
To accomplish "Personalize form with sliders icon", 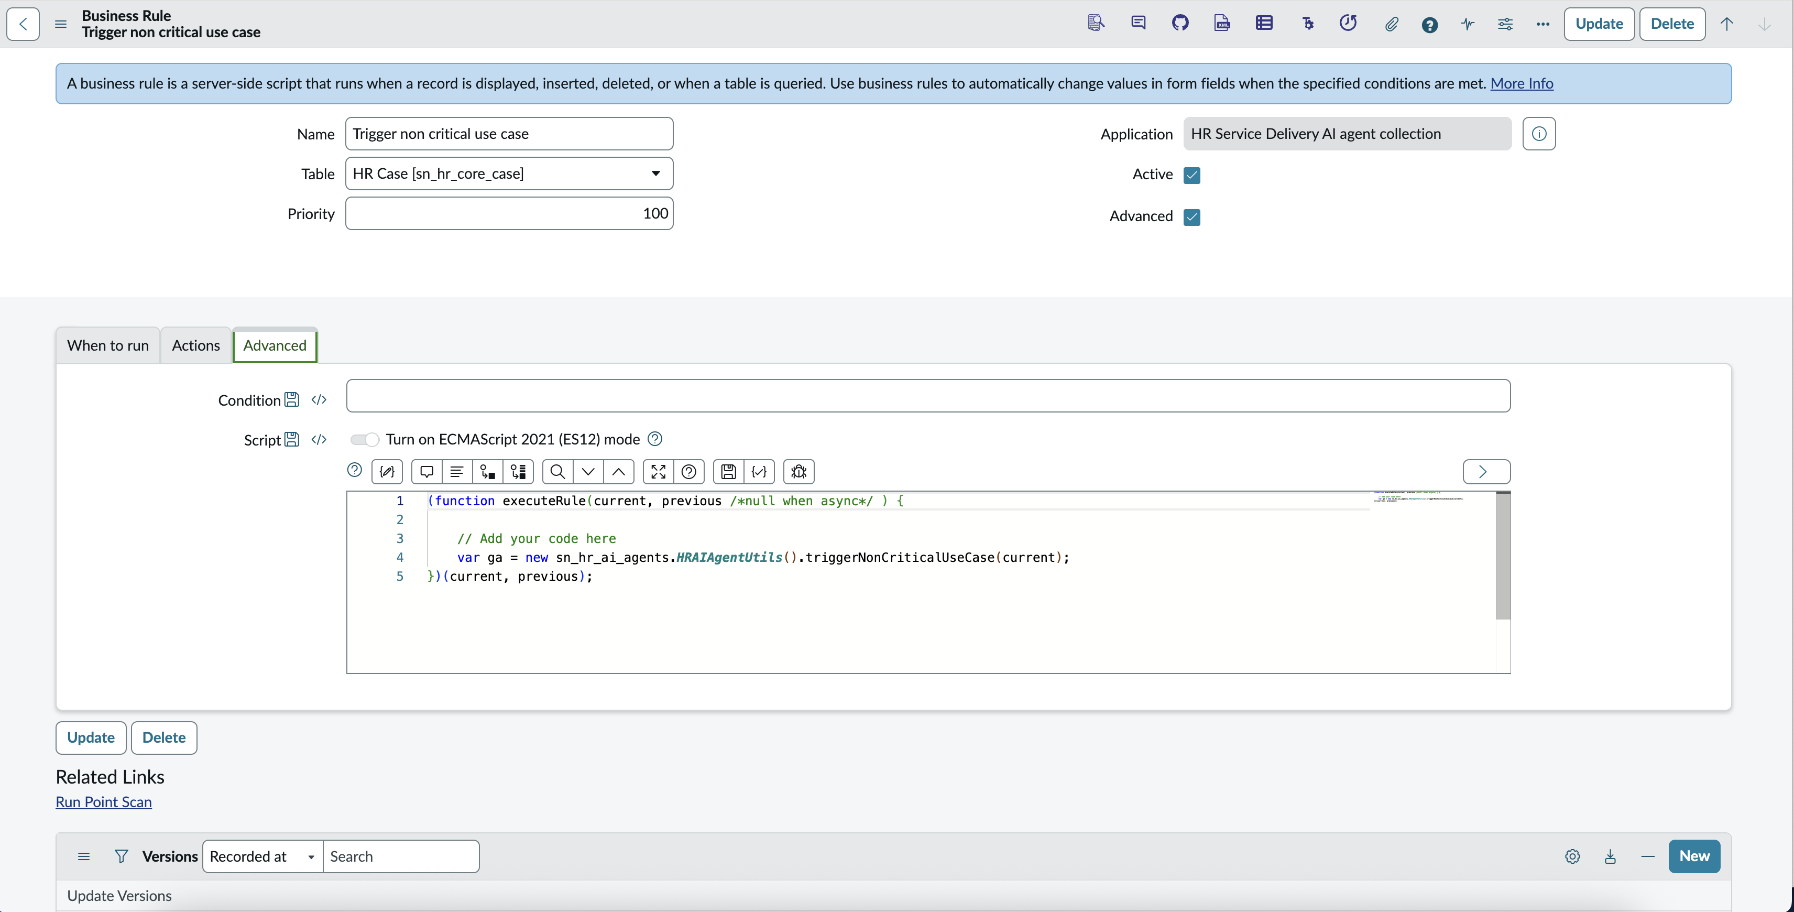I will pyautogui.click(x=1506, y=25).
